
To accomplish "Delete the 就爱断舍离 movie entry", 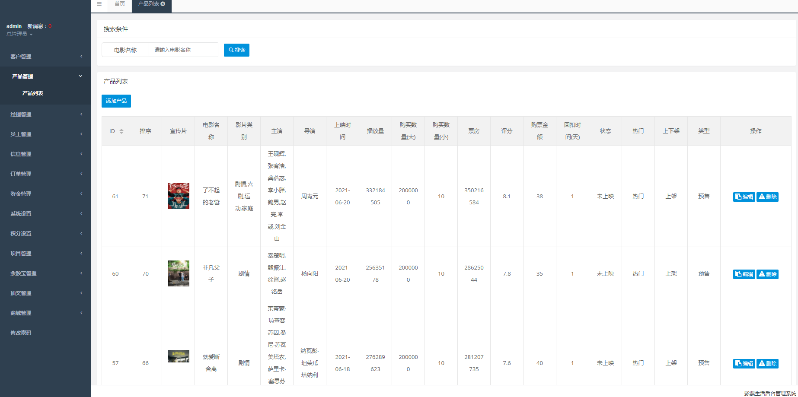I will click(767, 364).
